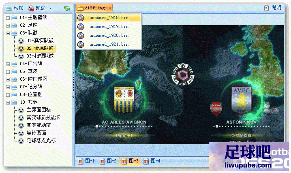291x173 pixels.
Task: Switch to the 图-1 preview tab
Action: (x=86, y=161)
